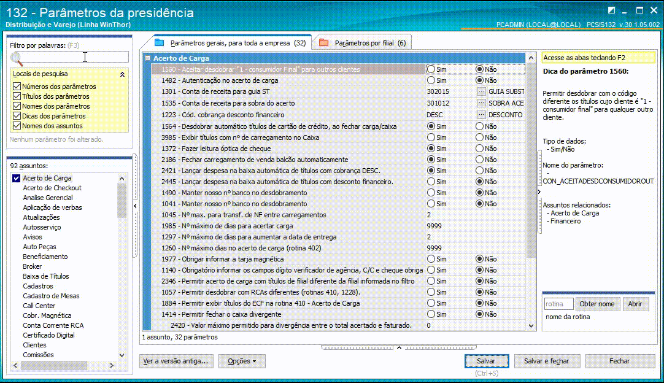This screenshot has width=664, height=383.
Task: Open lookup button for Conta de receita para guia ST
Action: [x=481, y=91]
